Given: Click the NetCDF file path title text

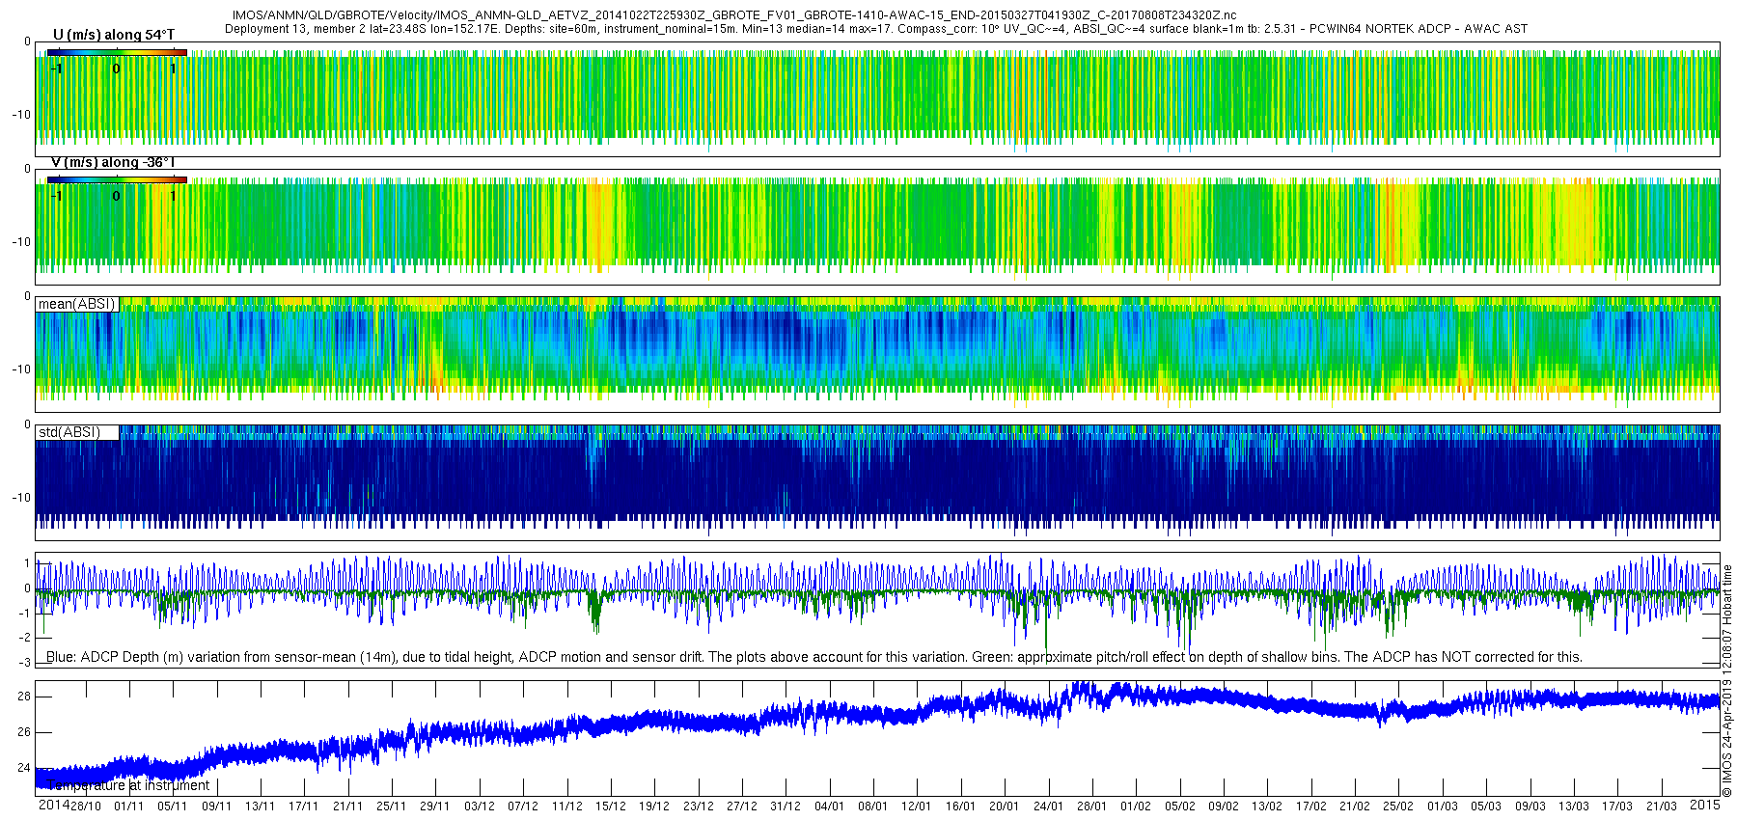Looking at the screenshot, I should (733, 15).
